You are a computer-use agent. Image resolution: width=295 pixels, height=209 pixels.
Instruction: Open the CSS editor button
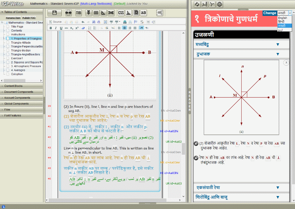click(x=121, y=13)
